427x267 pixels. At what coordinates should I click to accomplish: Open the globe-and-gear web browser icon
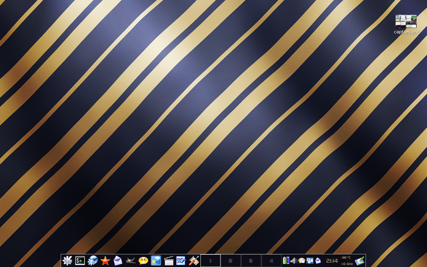click(93, 261)
